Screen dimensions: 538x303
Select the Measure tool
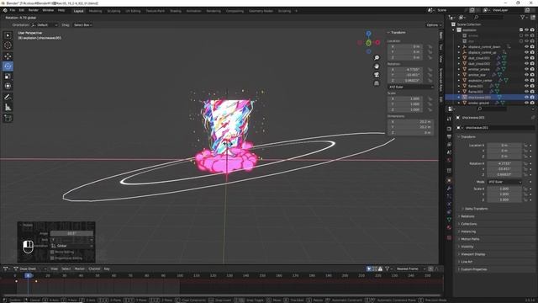click(8, 108)
